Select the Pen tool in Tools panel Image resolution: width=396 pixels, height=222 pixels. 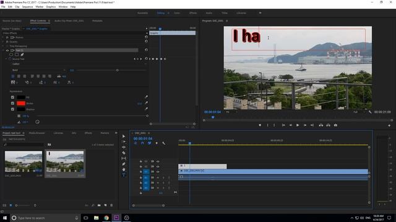(x=124, y=164)
